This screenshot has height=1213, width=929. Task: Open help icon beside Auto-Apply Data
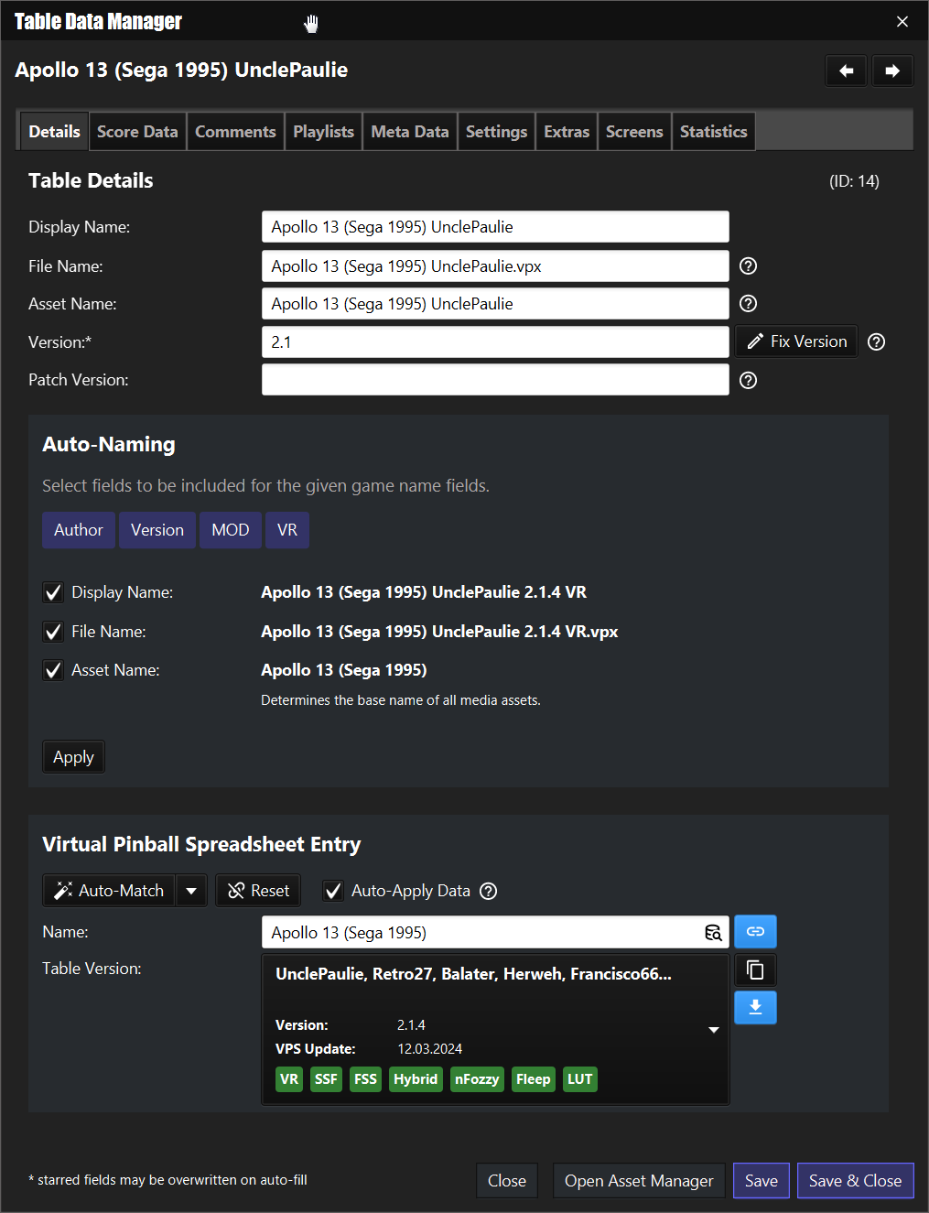coord(489,891)
